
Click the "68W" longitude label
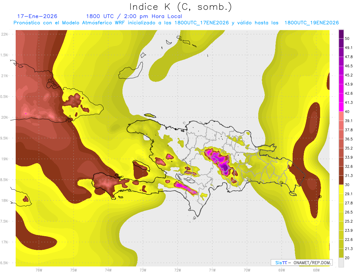pyautogui.click(x=316, y=270)
